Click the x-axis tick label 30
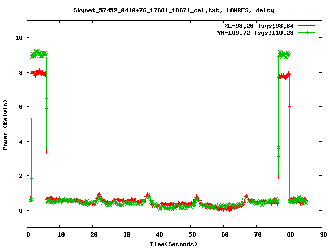This screenshot has width=333, height=249. point(126,234)
